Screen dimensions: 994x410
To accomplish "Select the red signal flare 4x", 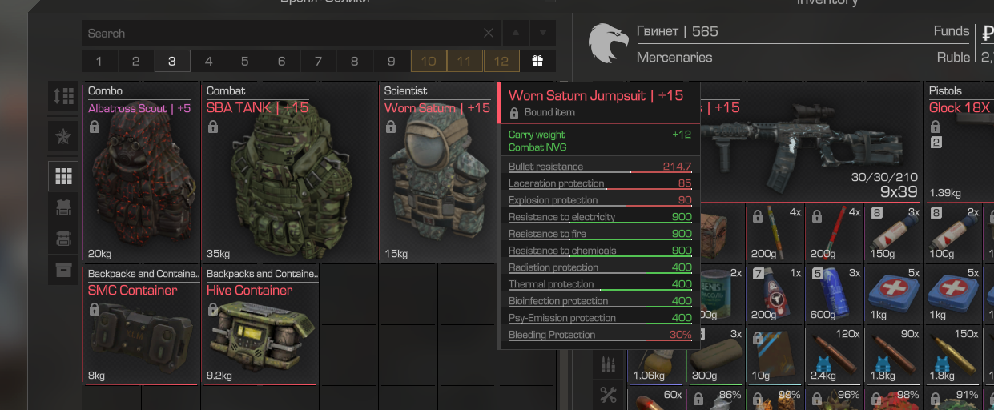I will tap(835, 233).
